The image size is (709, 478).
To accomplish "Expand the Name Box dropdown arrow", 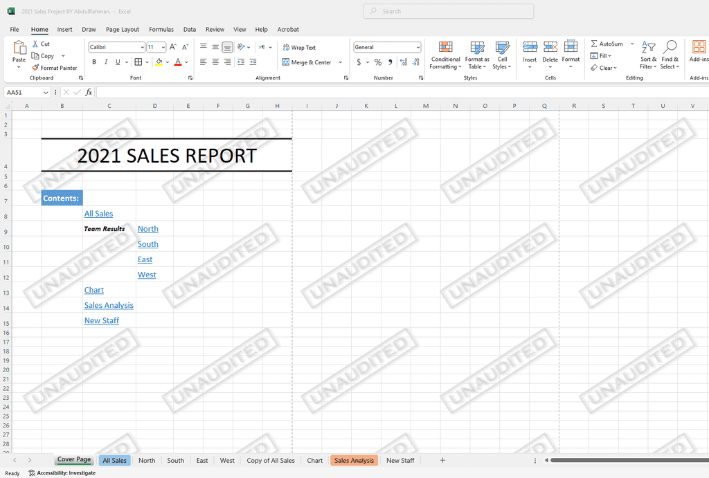I will click(46, 92).
